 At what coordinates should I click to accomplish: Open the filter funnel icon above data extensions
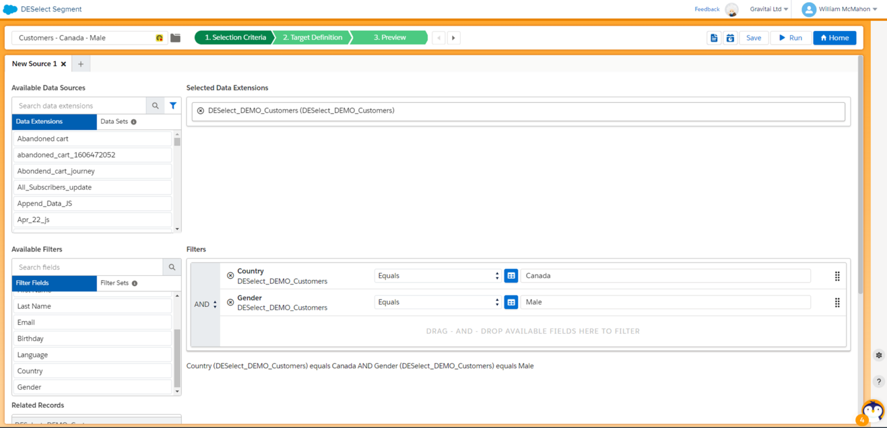(x=173, y=106)
